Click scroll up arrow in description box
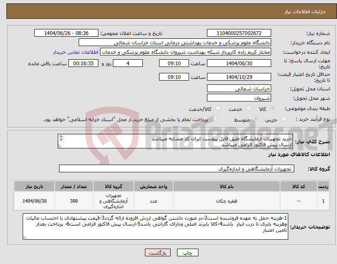337x264 pixels. pos(61,136)
